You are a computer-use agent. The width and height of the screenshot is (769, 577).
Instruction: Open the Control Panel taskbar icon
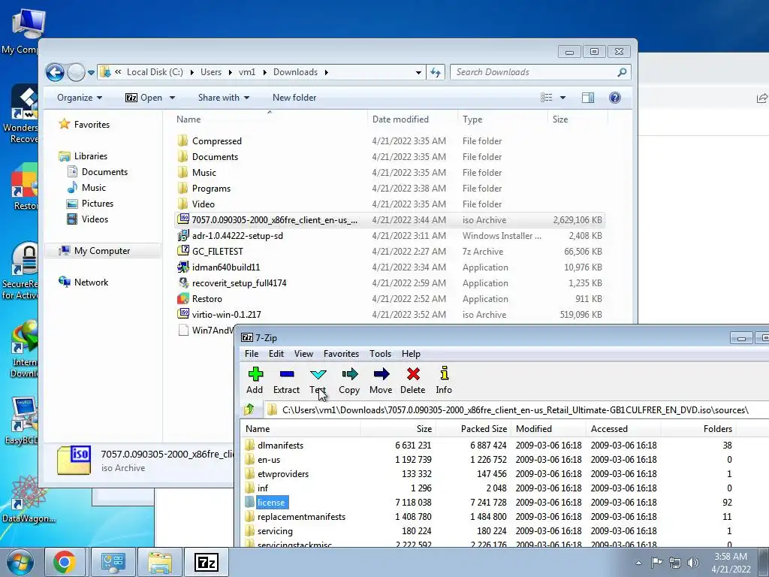(113, 562)
